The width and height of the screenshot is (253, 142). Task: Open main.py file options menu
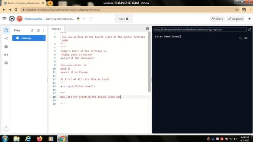(x=43, y=38)
